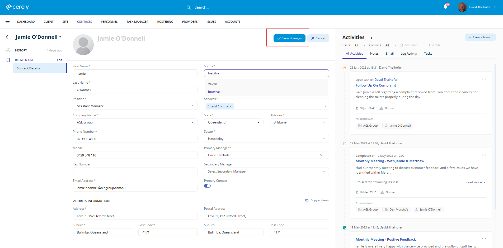Viewport: 503px width, 248px height.
Task: Select Active in the Status dropdown
Action: [x=212, y=84]
